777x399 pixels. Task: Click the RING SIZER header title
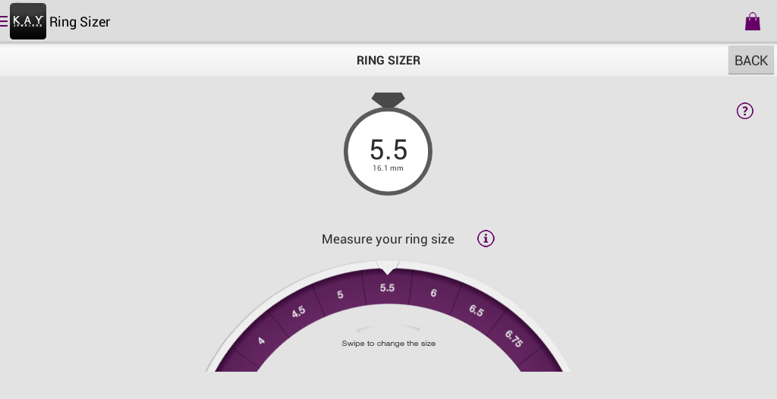coord(388,61)
